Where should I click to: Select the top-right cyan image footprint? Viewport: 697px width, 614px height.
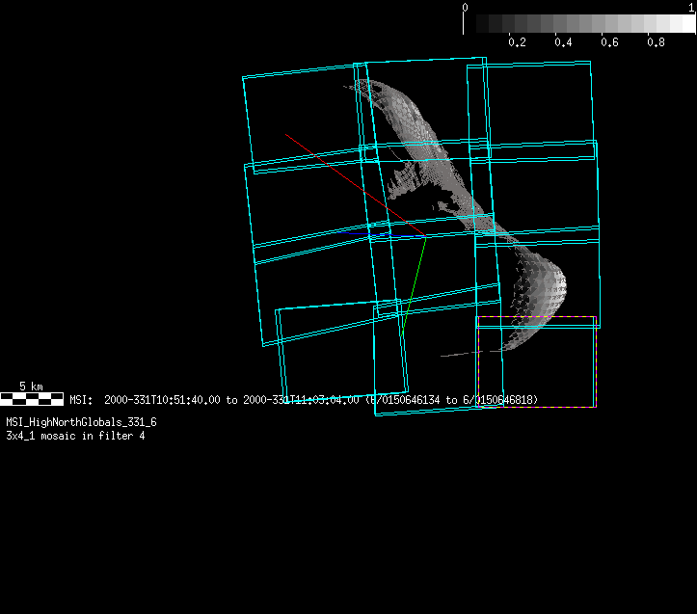click(540, 106)
